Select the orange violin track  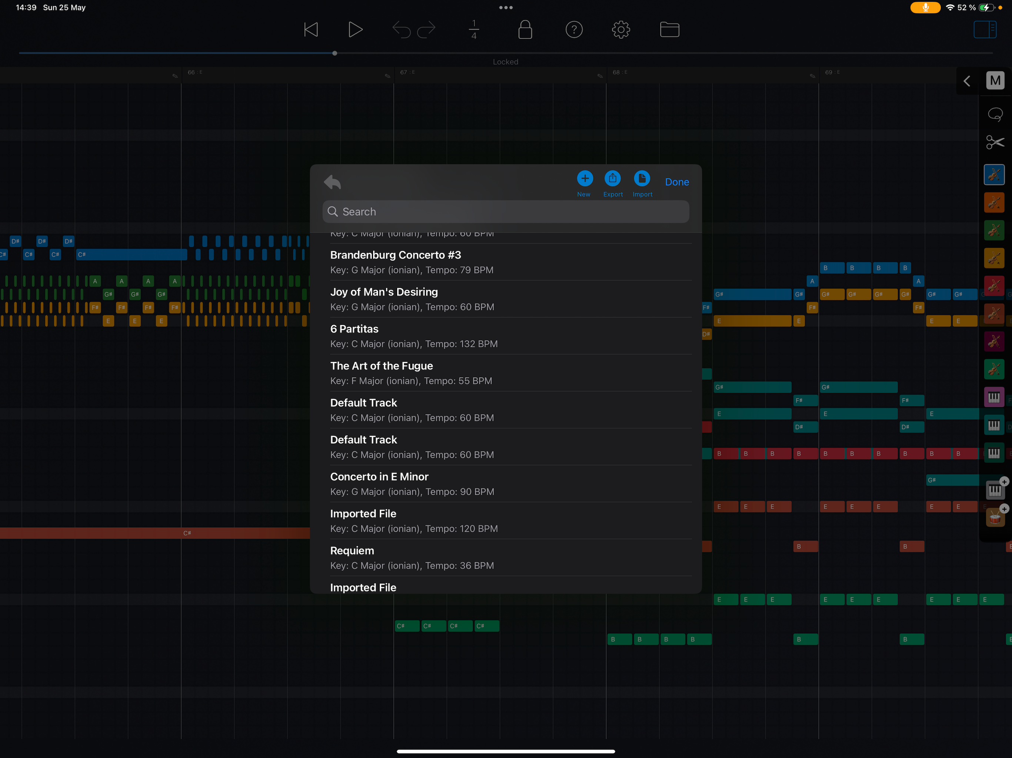point(994,202)
